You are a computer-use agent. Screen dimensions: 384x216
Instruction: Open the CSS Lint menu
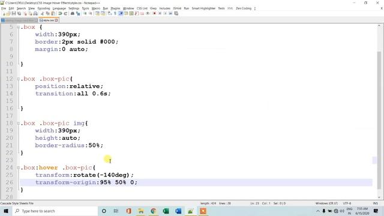tap(142, 8)
